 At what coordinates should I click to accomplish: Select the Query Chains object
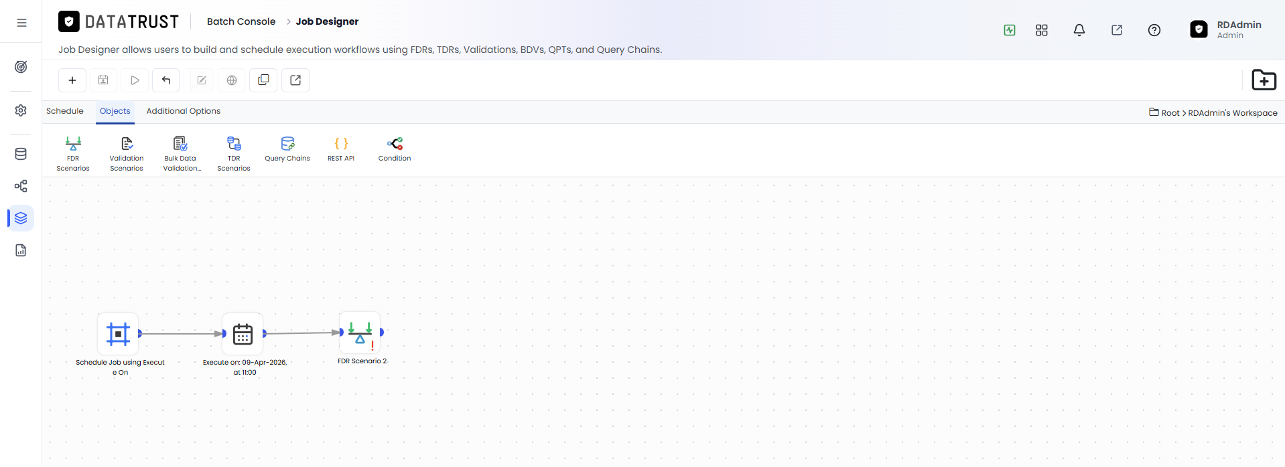(x=287, y=149)
